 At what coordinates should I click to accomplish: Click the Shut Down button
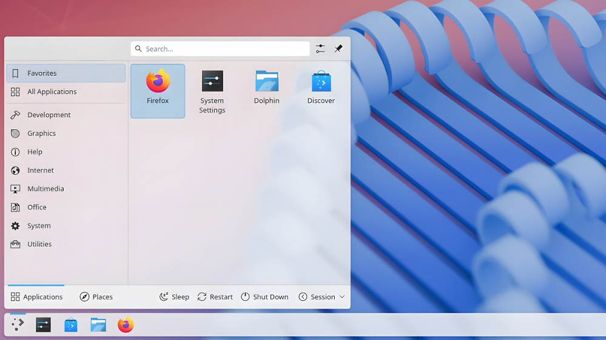(264, 297)
